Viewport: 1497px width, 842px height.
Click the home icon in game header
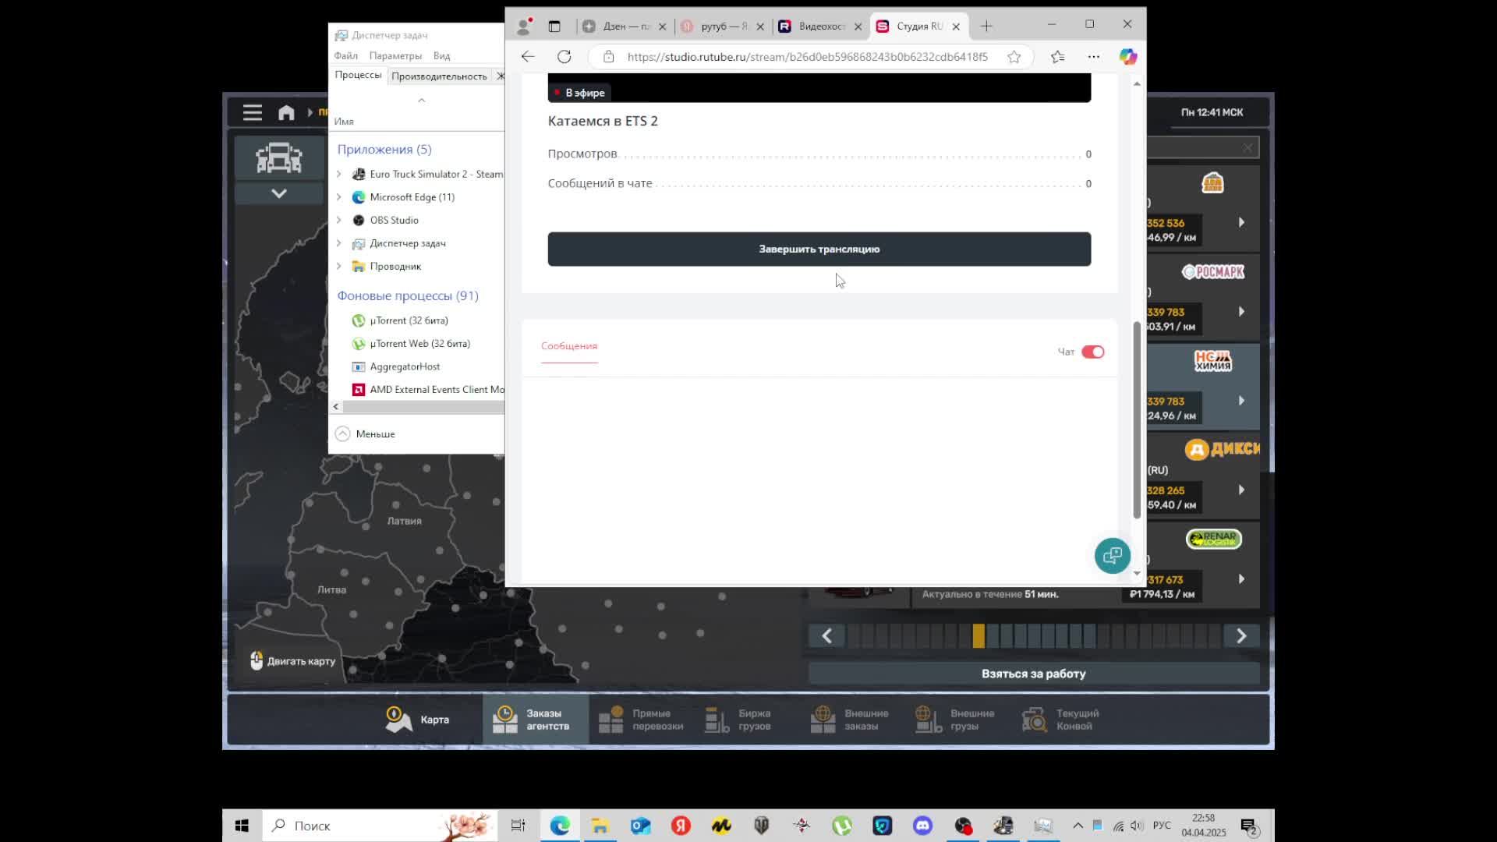[286, 112]
